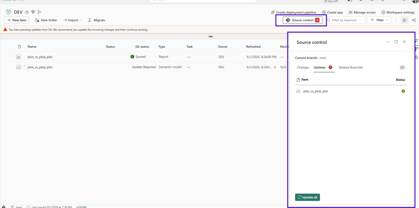
Task: Click the Git branch icon beside DEV
Action: pyautogui.click(x=40, y=12)
